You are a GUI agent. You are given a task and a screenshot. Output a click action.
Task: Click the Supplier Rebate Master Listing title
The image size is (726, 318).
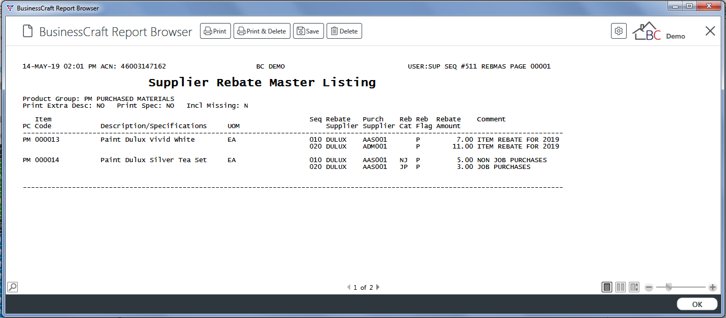262,83
